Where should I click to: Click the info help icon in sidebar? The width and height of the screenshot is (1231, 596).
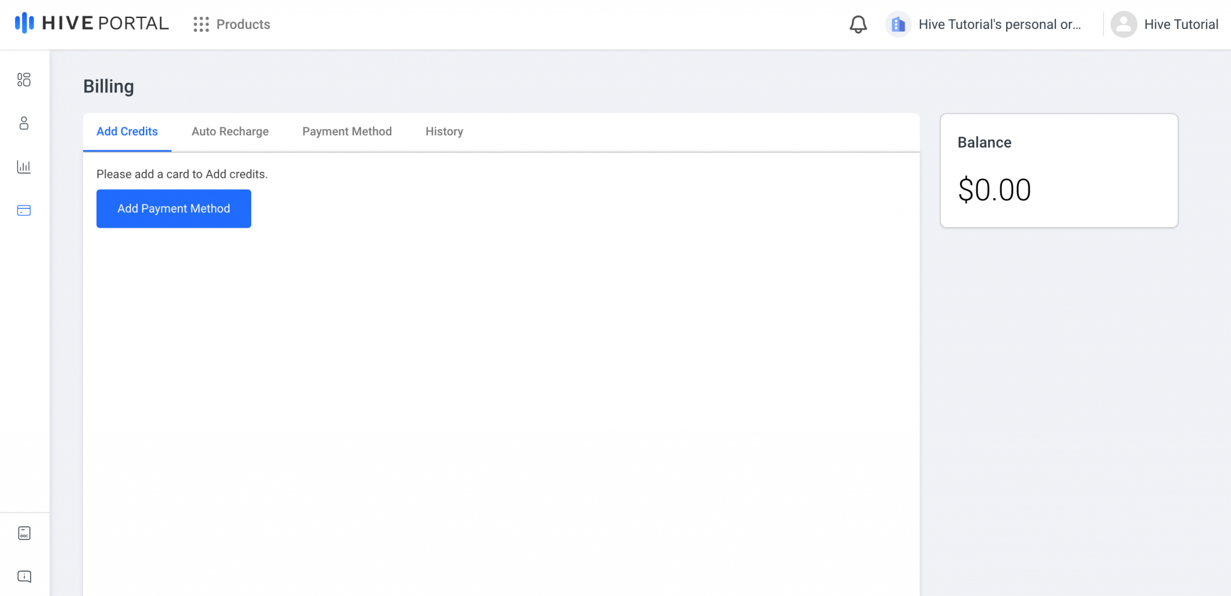pyautogui.click(x=24, y=576)
